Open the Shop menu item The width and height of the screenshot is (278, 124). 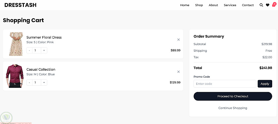(199, 5)
